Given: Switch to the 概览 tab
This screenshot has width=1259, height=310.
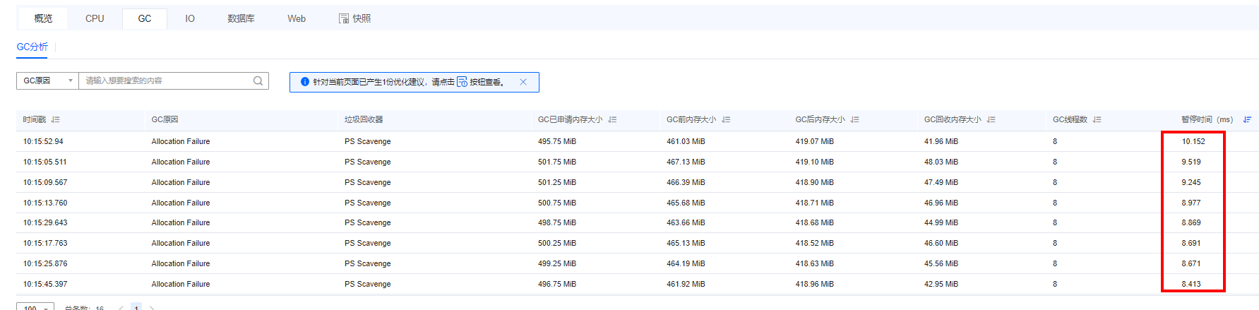Looking at the screenshot, I should point(43,18).
